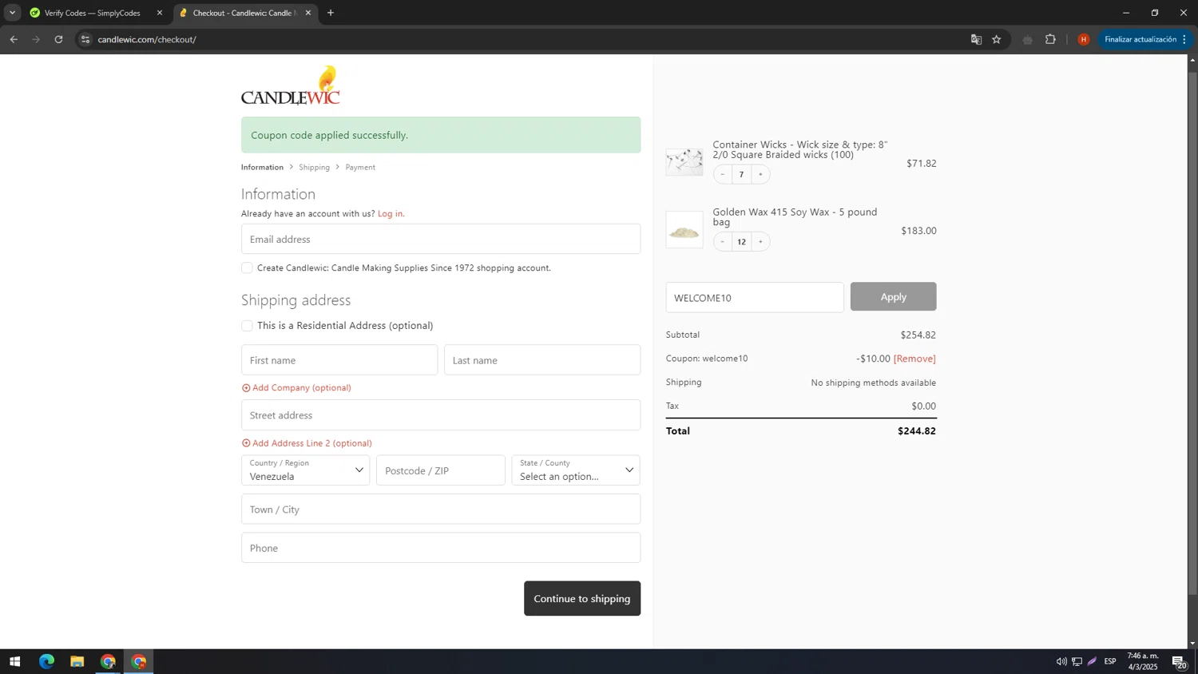Focus the Street address field
Image resolution: width=1198 pixels, height=674 pixels.
pyautogui.click(x=441, y=415)
